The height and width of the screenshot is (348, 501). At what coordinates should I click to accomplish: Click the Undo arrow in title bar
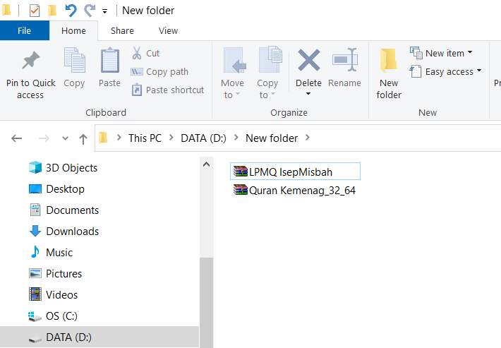point(71,11)
